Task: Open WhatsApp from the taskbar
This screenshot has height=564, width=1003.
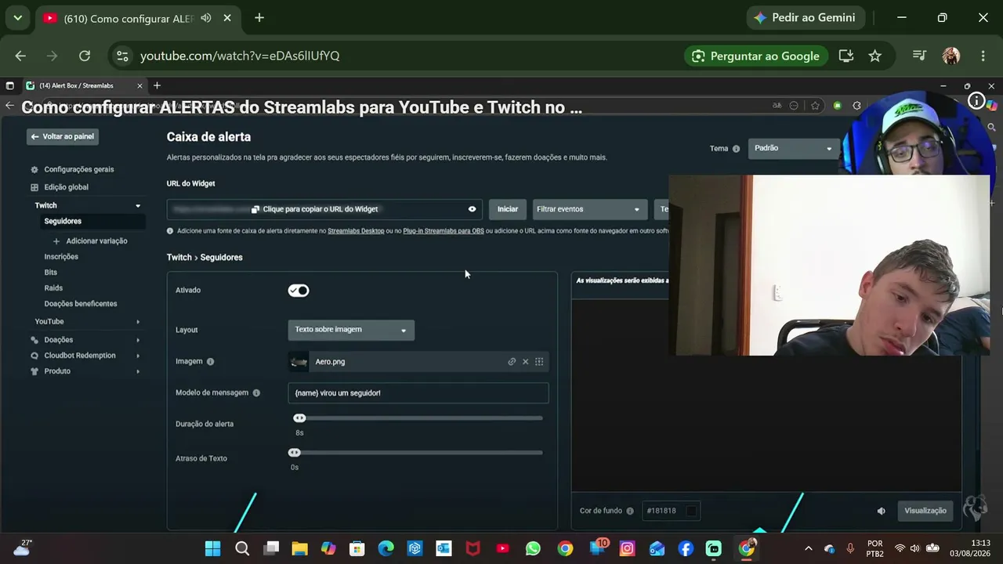Action: [x=533, y=548]
